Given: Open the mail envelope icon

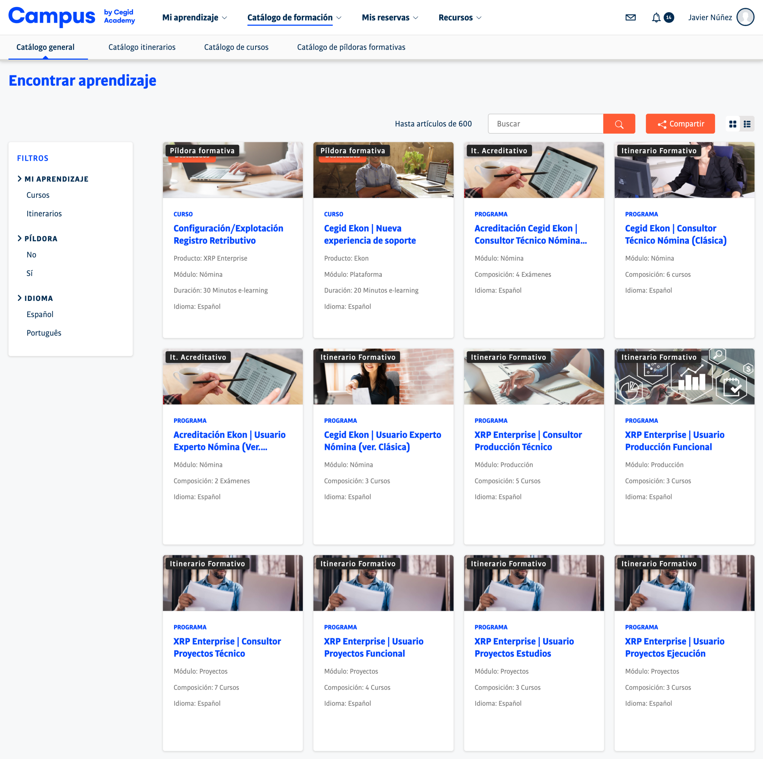Looking at the screenshot, I should click(630, 17).
